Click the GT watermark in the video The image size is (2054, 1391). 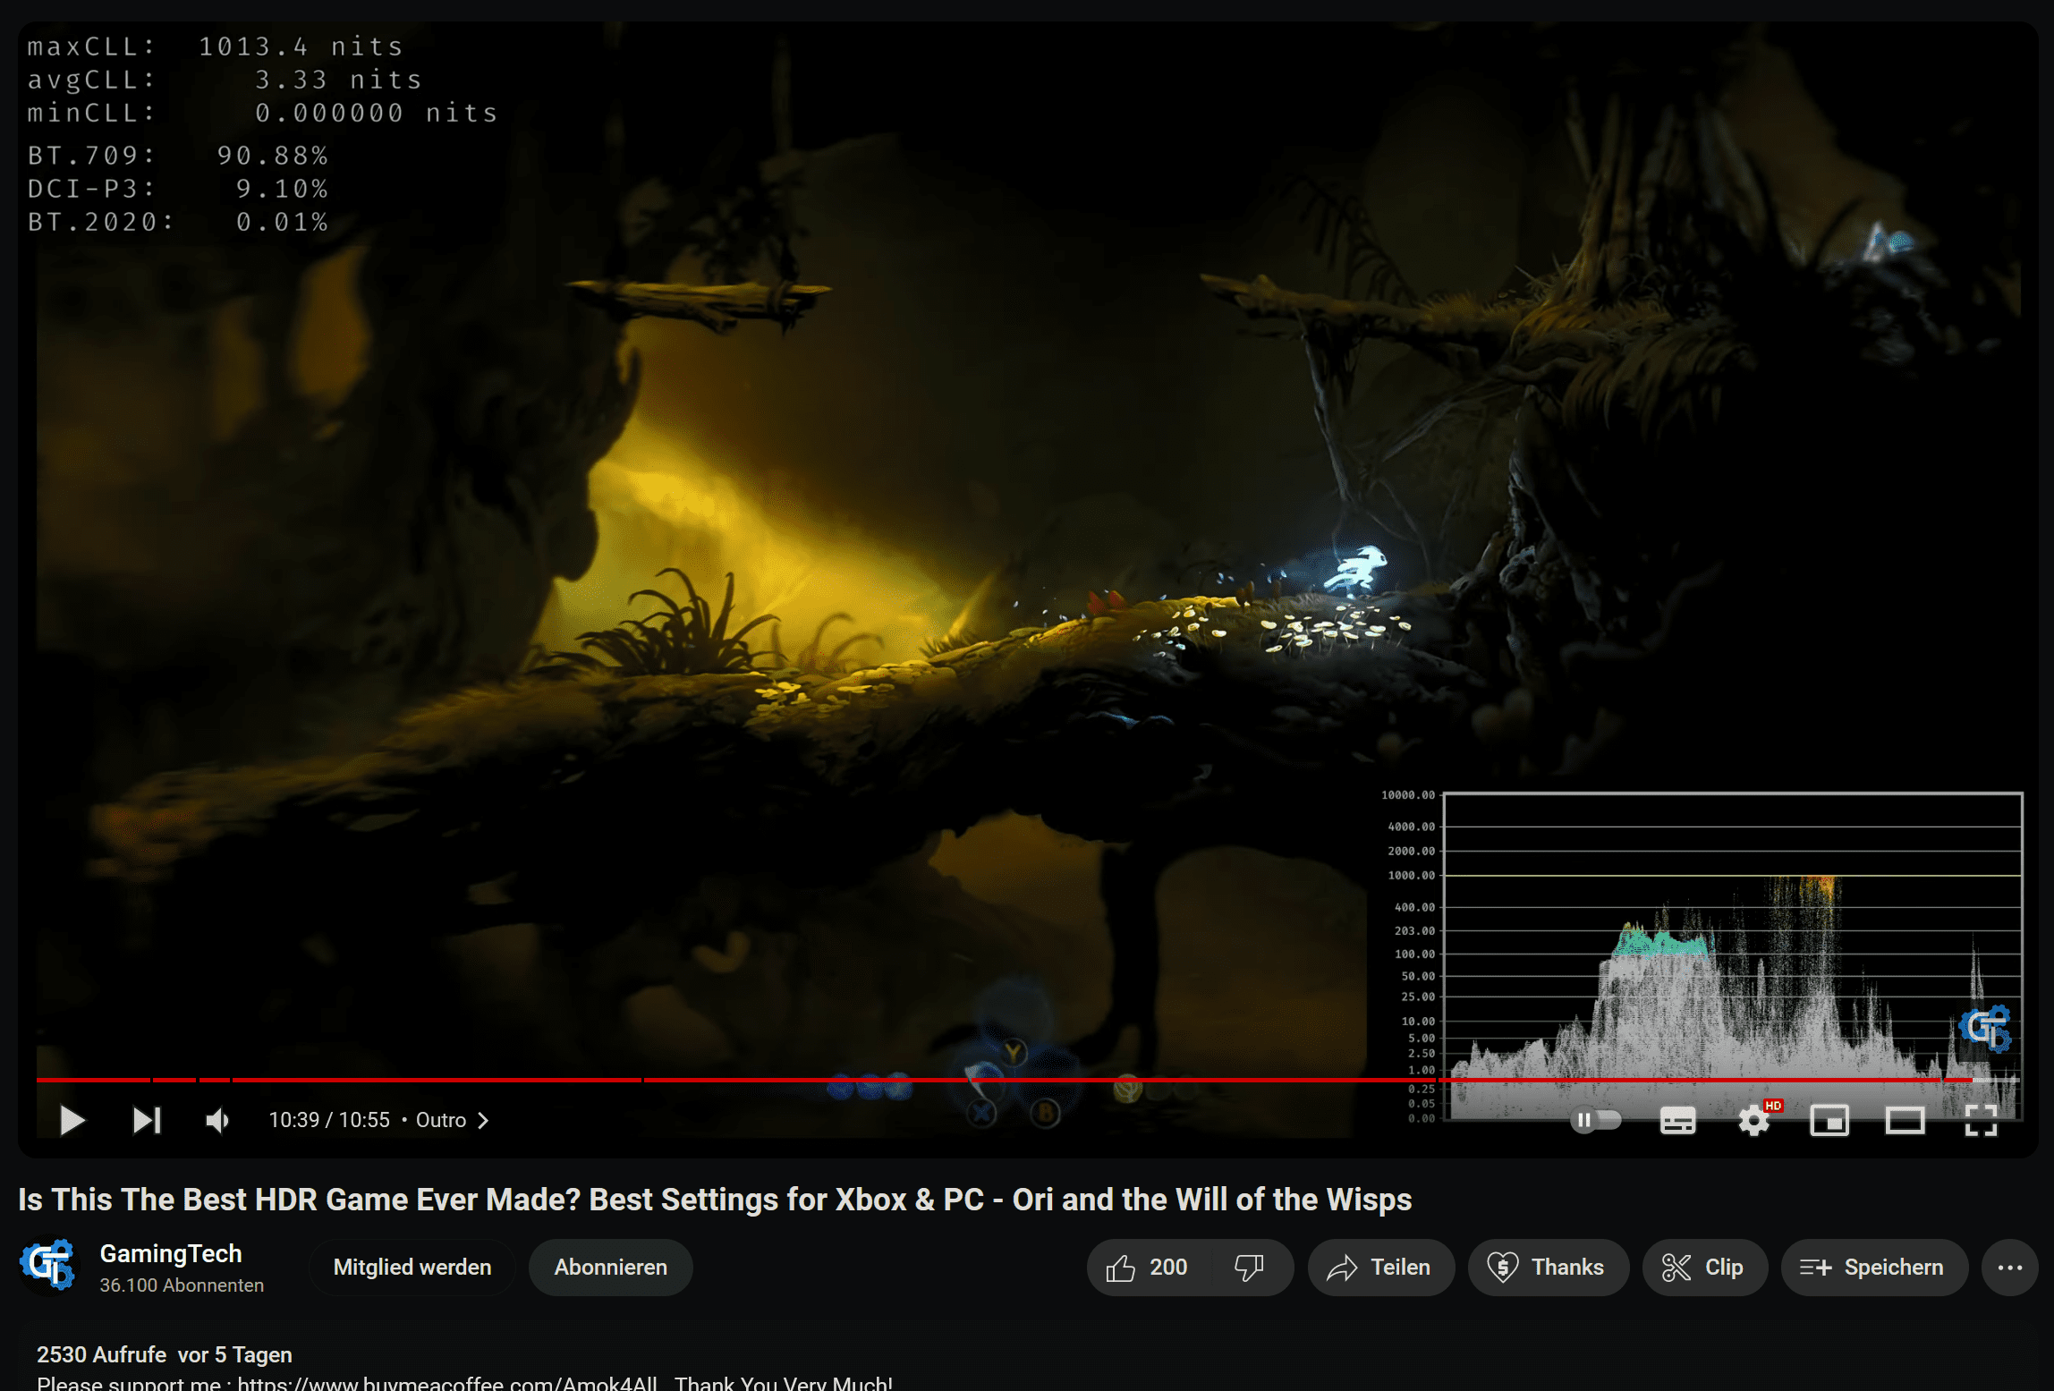pyautogui.click(x=1985, y=1029)
